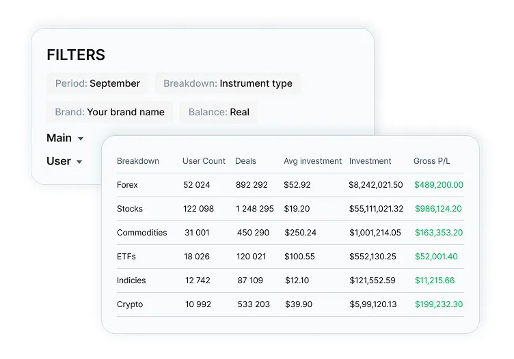The image size is (514, 359).
Task: Sort by the Gross P/L column header
Action: [432, 161]
